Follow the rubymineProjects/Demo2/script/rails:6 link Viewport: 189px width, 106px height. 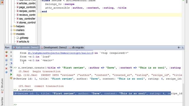pyautogui.click(x=61, y=53)
